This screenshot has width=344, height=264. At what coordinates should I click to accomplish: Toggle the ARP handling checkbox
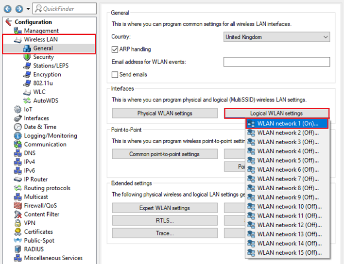pos(115,49)
